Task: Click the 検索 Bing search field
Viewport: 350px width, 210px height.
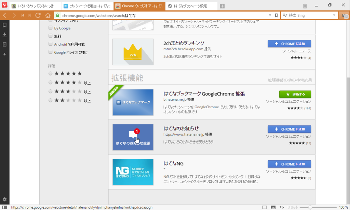Action: [310, 15]
